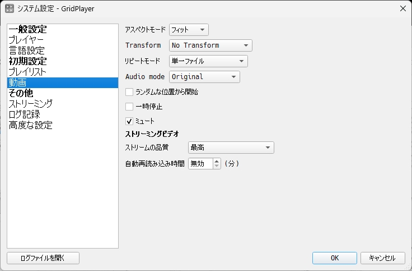
Task: Open the リピートモード combo box
Action: click(208, 61)
